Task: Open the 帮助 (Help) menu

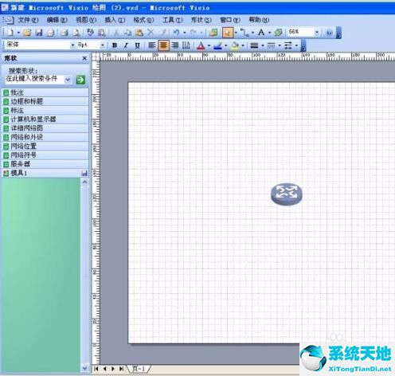Action: (259, 20)
